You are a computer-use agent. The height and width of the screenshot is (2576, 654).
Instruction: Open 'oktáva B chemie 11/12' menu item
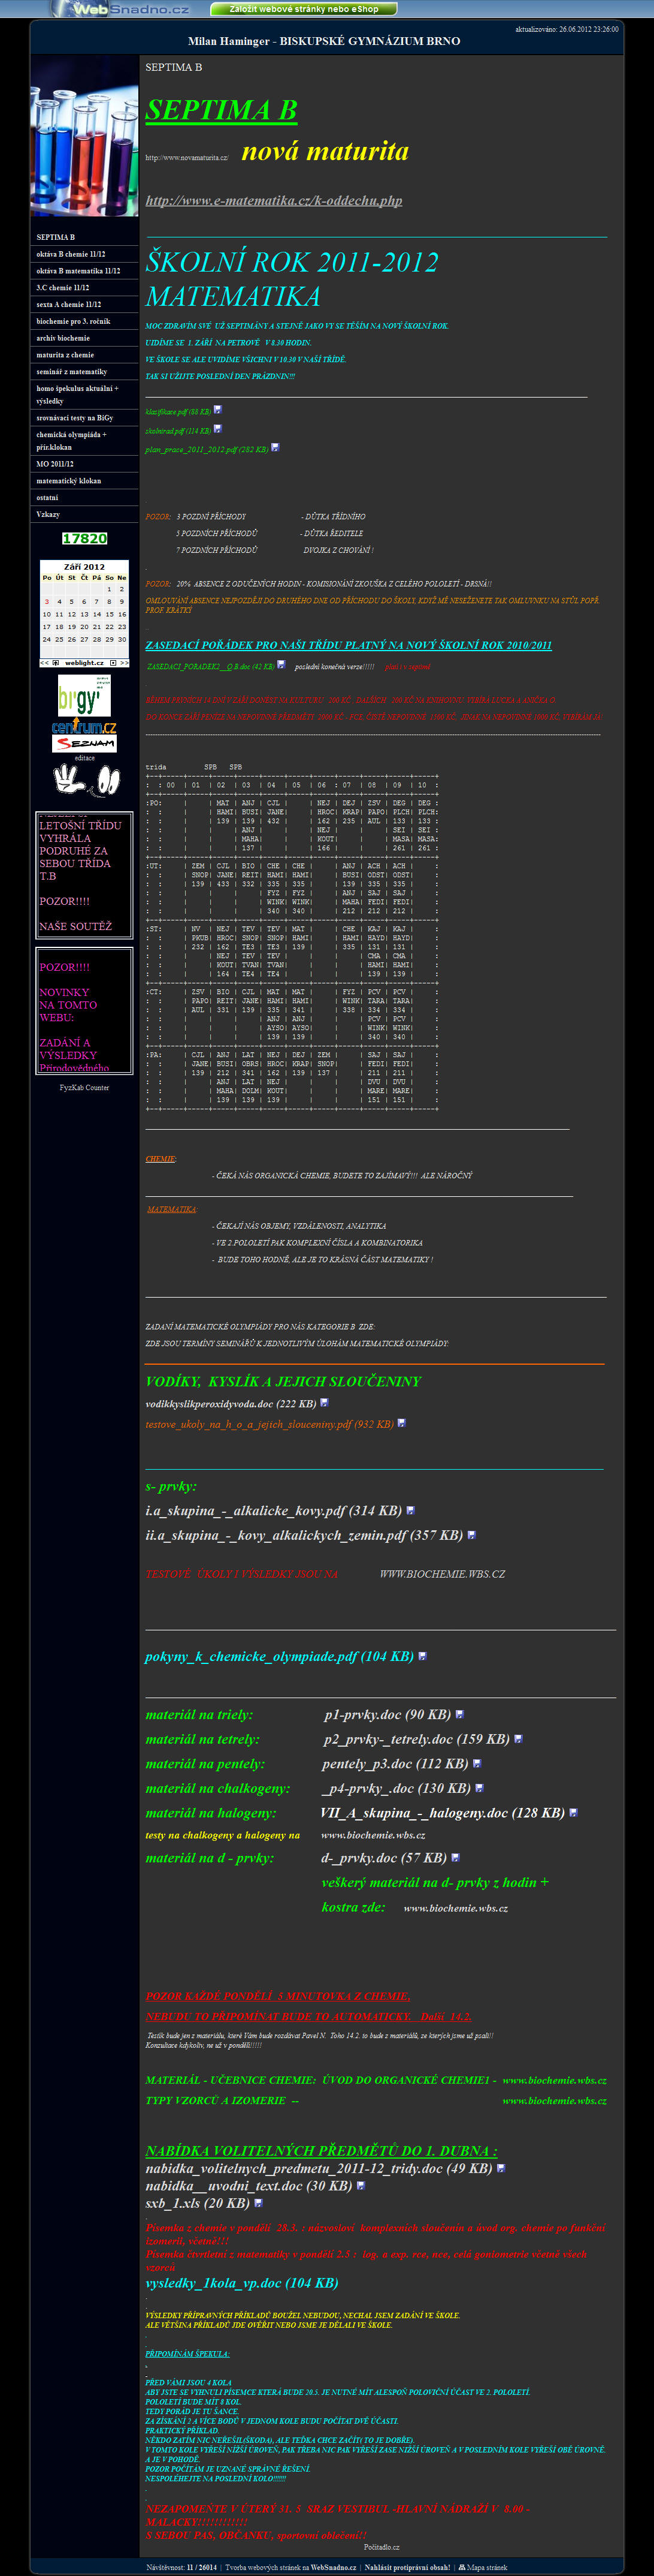71,254
